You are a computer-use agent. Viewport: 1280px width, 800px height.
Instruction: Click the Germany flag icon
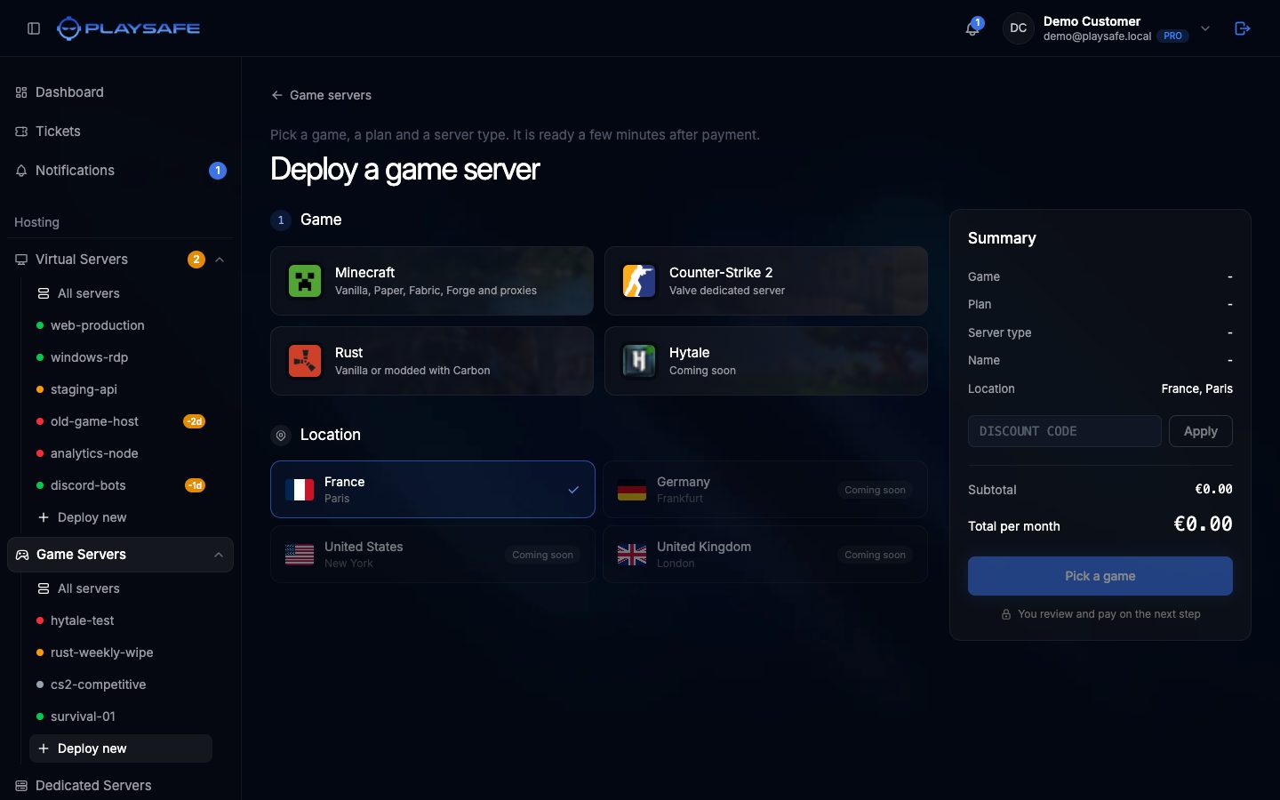[632, 490]
